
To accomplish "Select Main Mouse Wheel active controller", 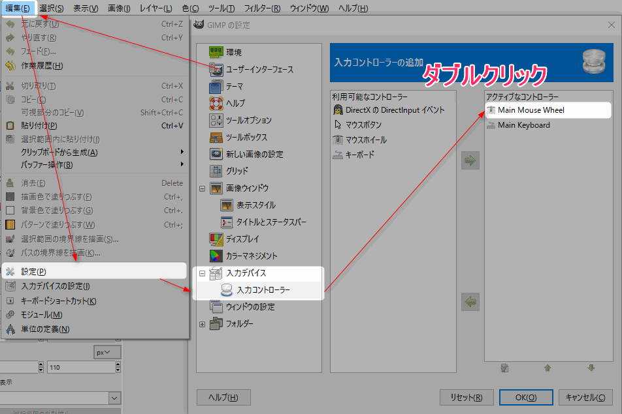I will [x=548, y=110].
